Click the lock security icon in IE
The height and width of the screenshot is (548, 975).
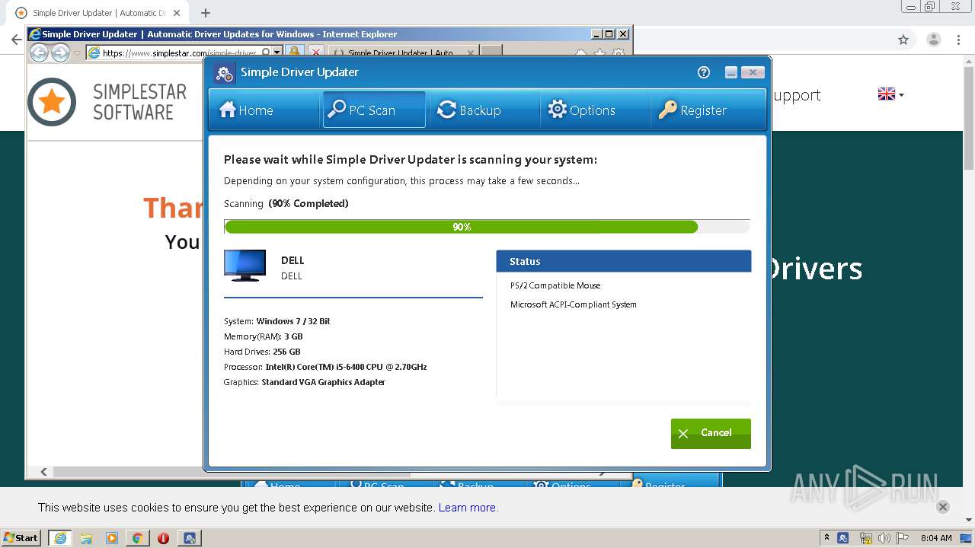[x=294, y=52]
